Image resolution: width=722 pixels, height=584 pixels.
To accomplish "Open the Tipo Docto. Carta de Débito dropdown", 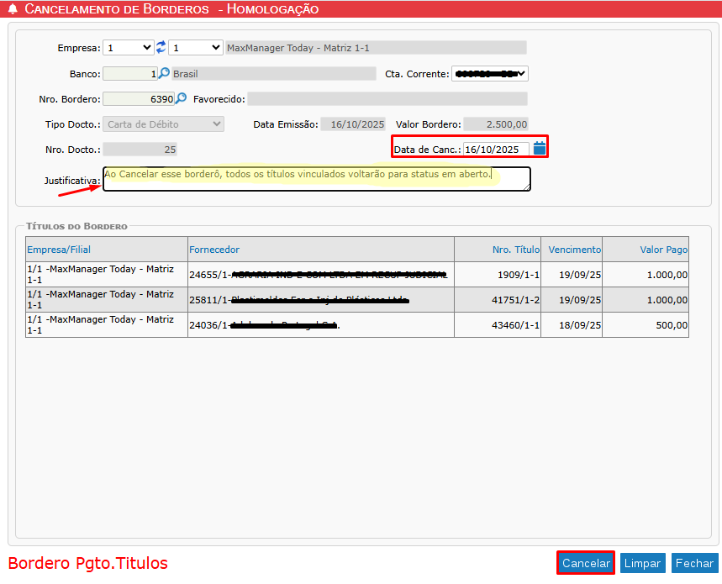I will coord(164,124).
